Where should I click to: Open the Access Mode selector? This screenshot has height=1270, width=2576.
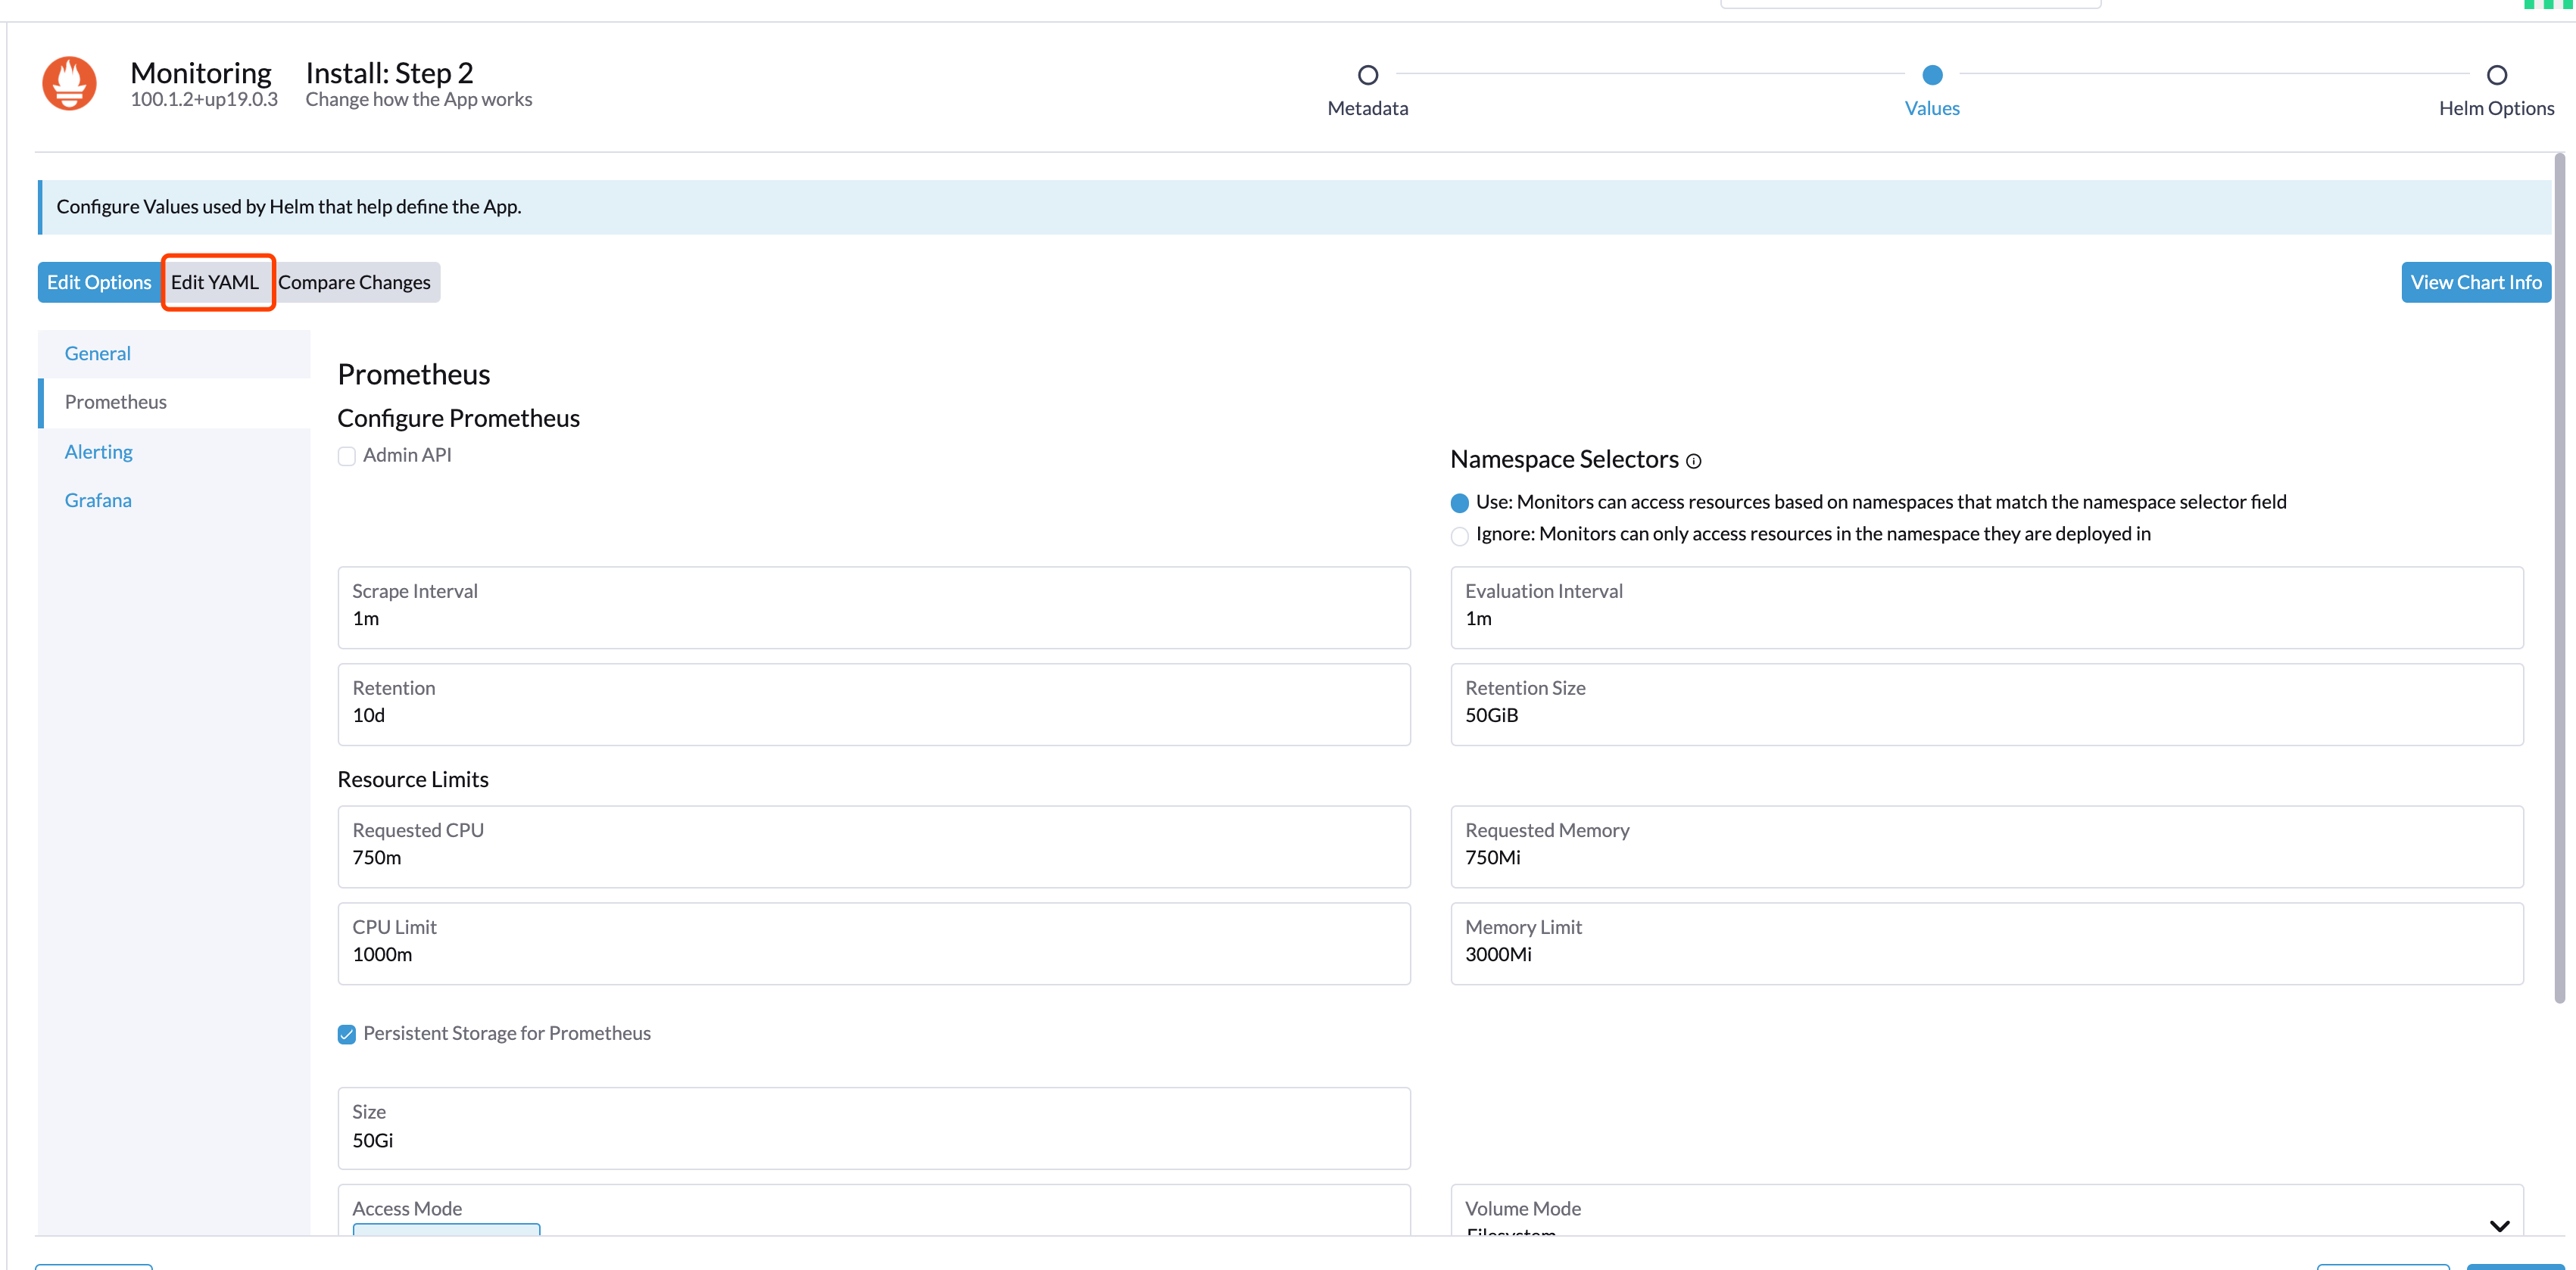446,1227
